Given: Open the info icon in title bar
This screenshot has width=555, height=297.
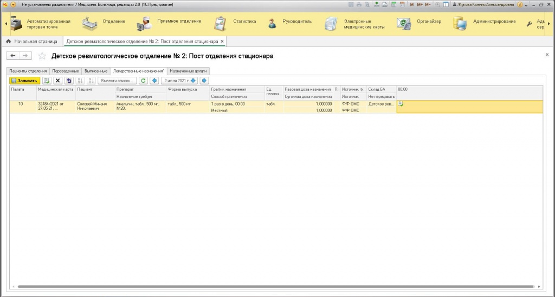Looking at the screenshot, I should (x=520, y=4).
